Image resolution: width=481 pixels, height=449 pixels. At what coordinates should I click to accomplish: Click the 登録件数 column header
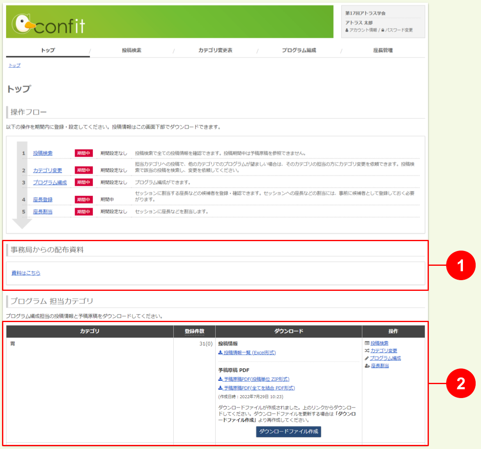[x=194, y=331]
